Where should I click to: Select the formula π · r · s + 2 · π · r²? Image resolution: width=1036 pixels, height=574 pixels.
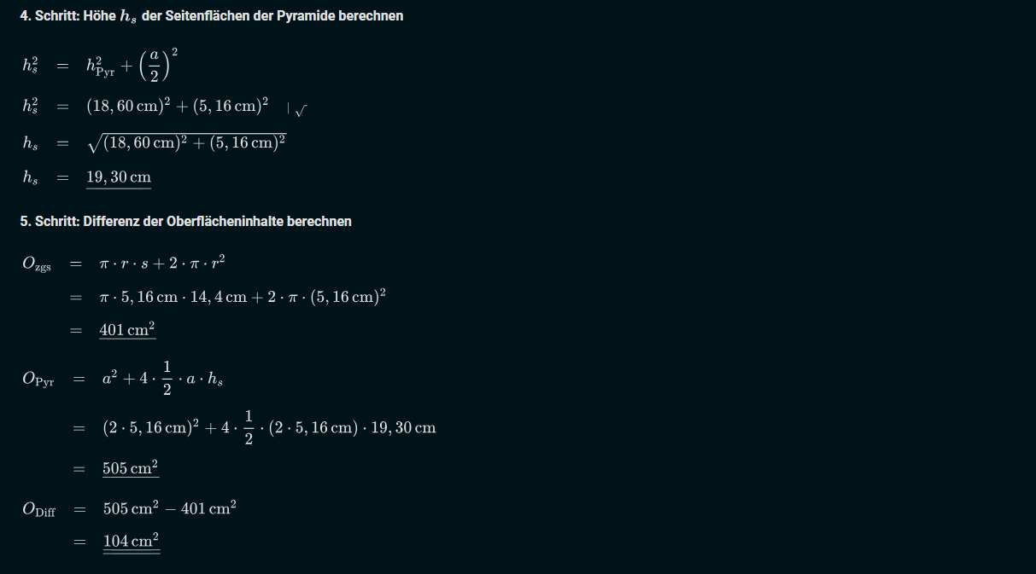[162, 263]
